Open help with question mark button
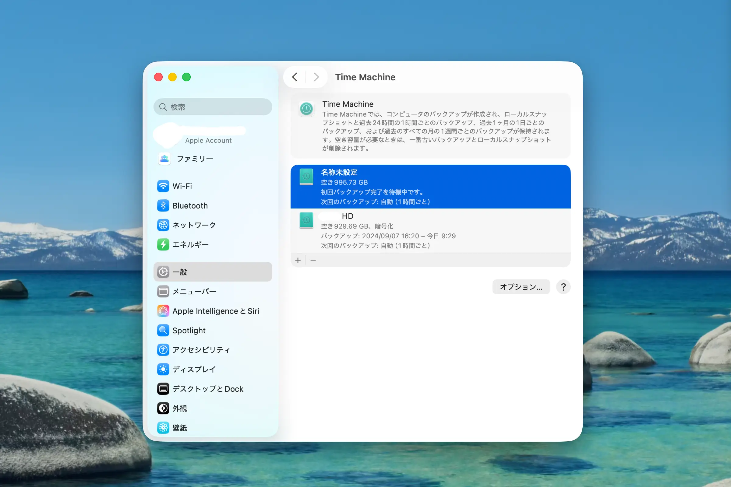 click(x=563, y=287)
